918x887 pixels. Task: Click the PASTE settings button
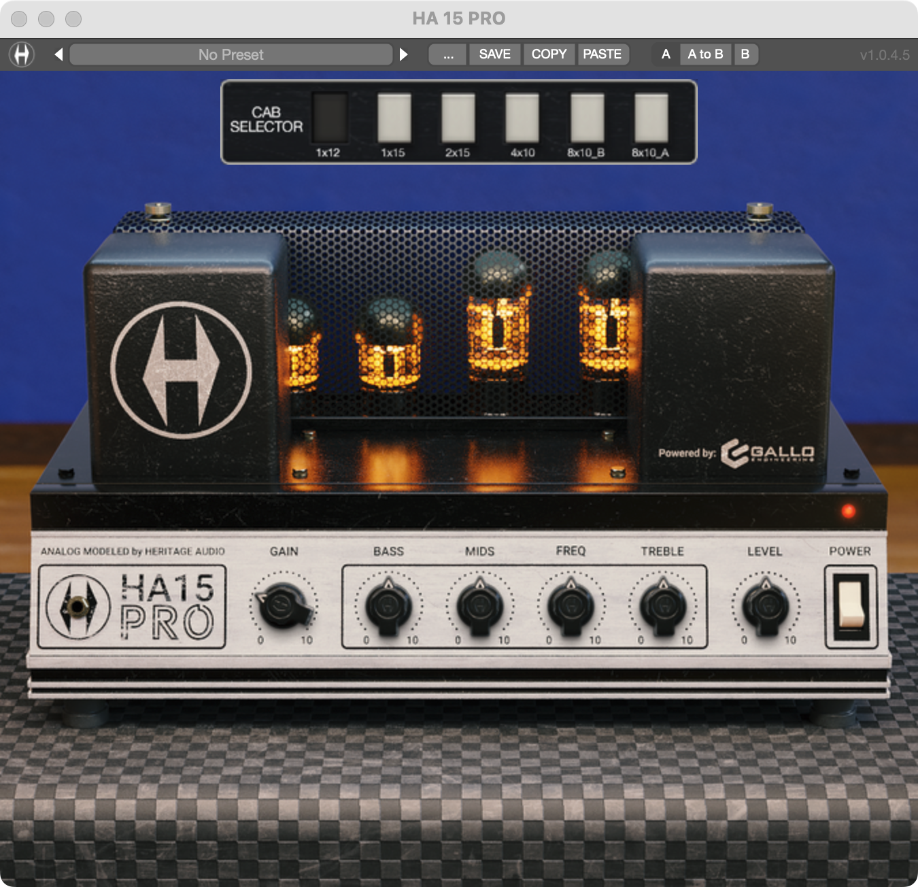[x=602, y=54]
